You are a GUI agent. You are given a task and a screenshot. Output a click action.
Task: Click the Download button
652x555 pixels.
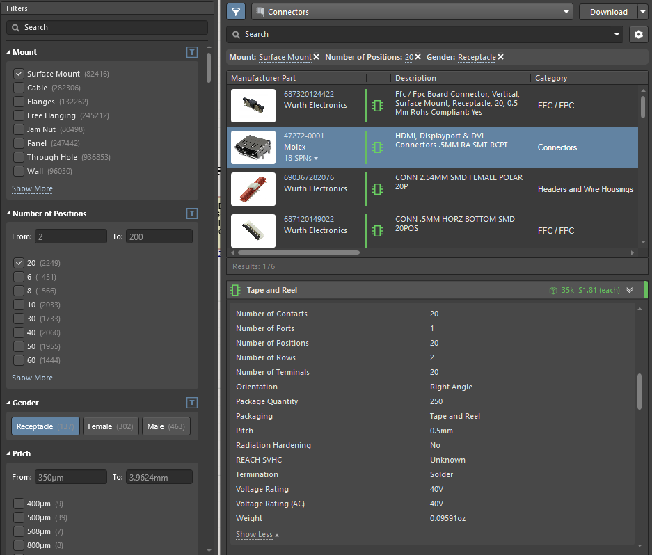pyautogui.click(x=608, y=12)
